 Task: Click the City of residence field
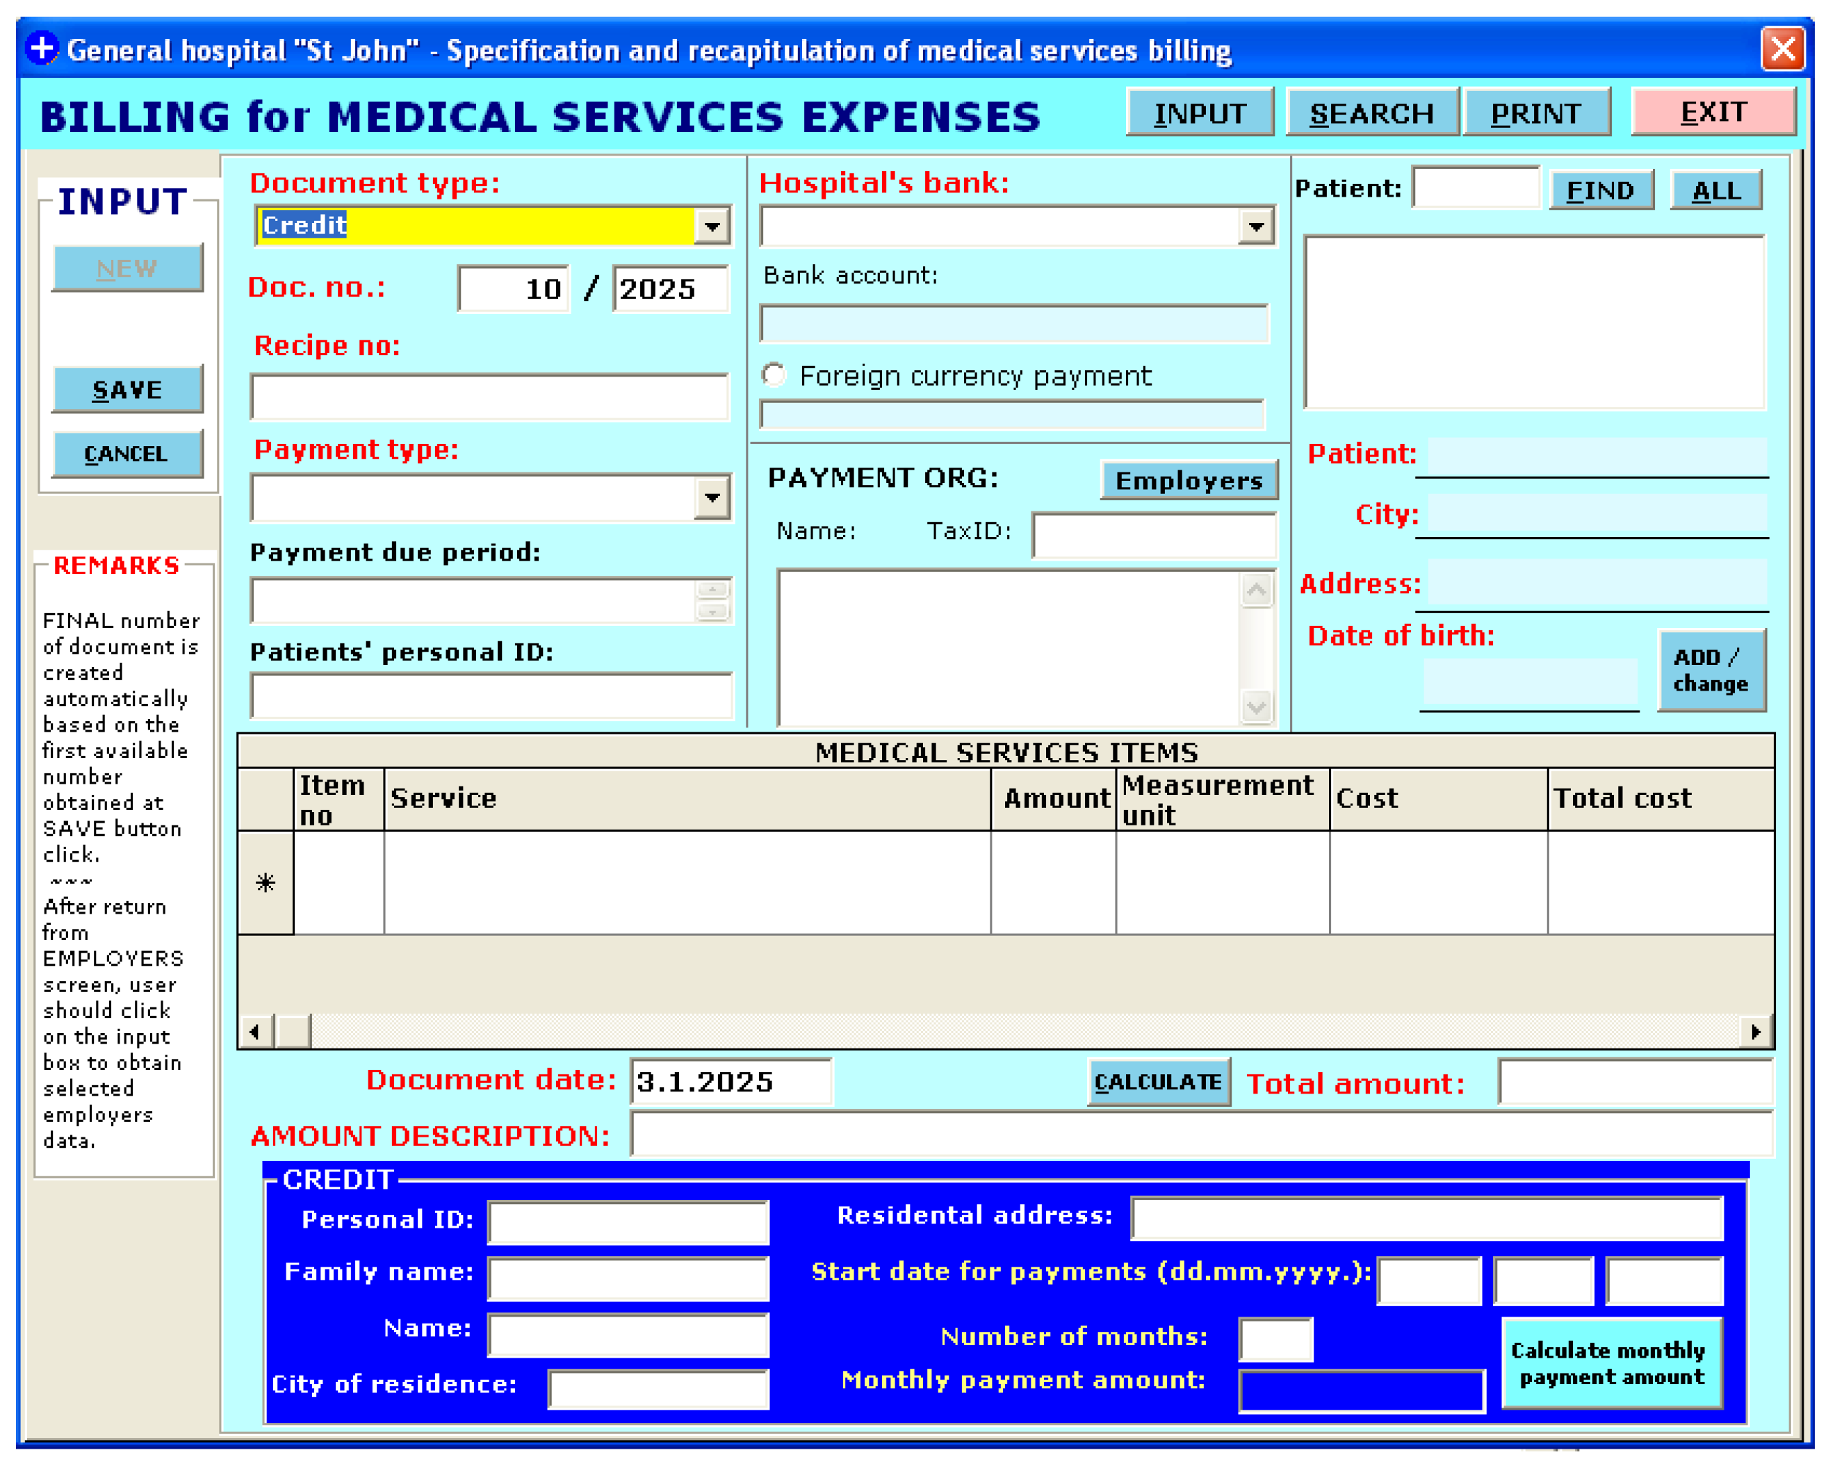click(659, 1390)
